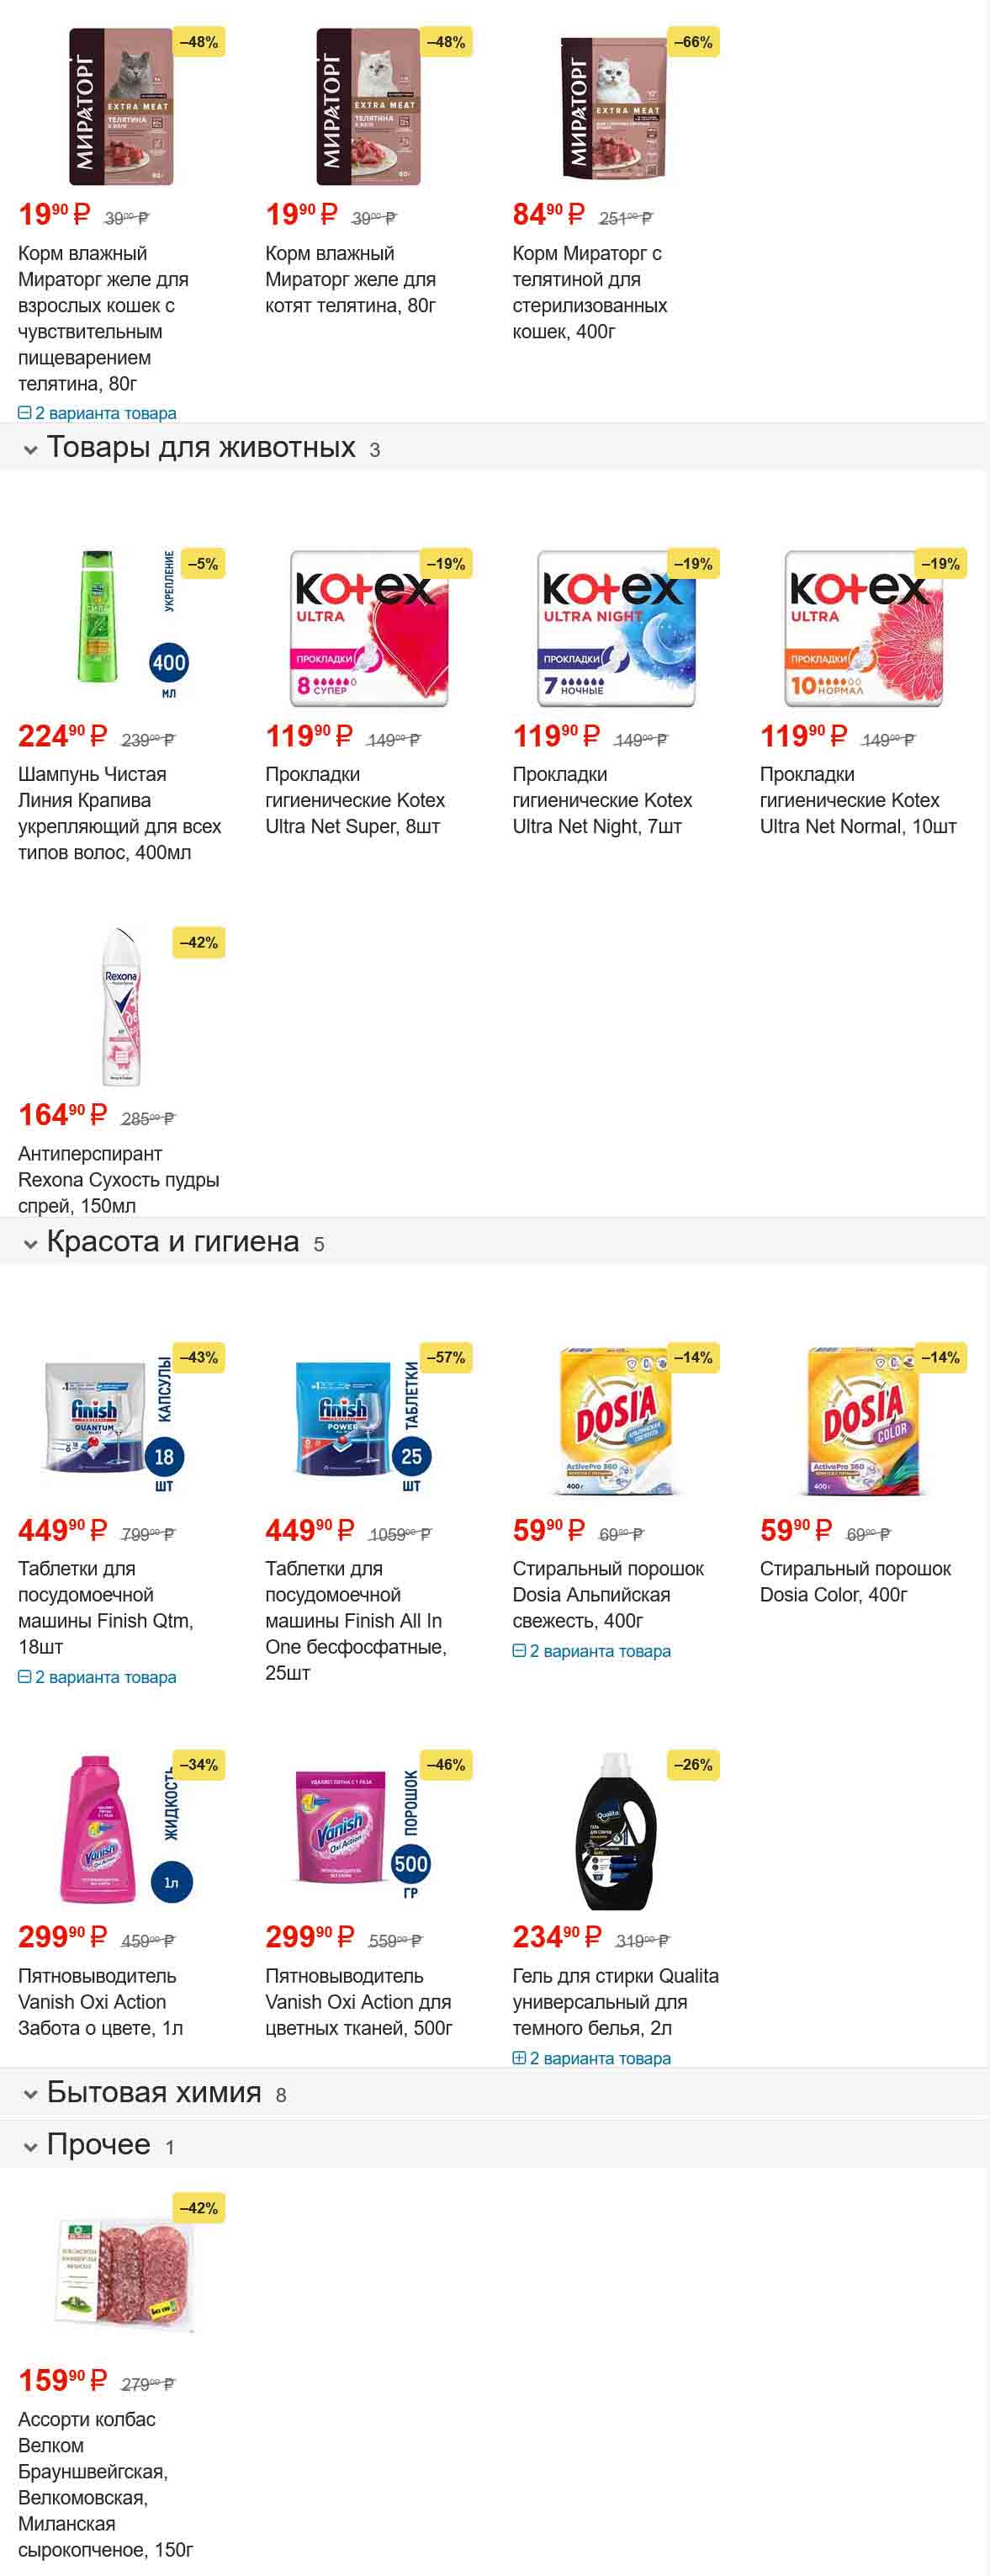Click the Чистая Линия shampoo bottle image
This screenshot has width=990, height=2576.
point(98,617)
